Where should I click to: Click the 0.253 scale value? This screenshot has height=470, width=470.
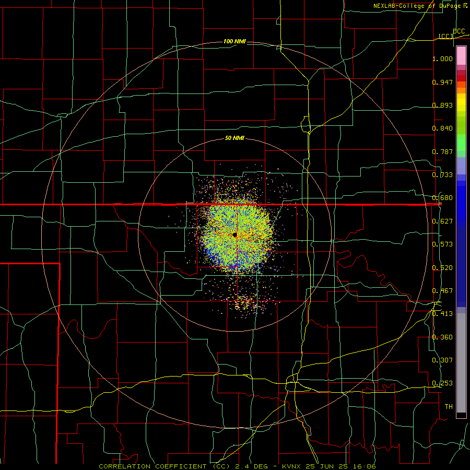(x=442, y=383)
